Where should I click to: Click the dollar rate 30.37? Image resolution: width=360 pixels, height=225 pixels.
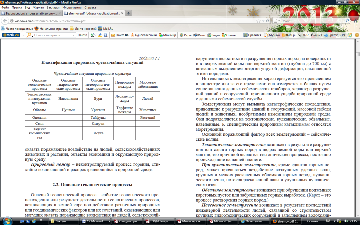pyautogui.click(x=303, y=35)
